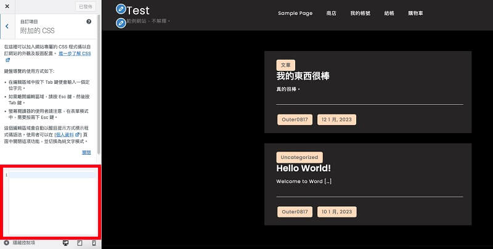Open the post titled 我的東西很棒
Screen dimensions: 493x249
click(303, 76)
